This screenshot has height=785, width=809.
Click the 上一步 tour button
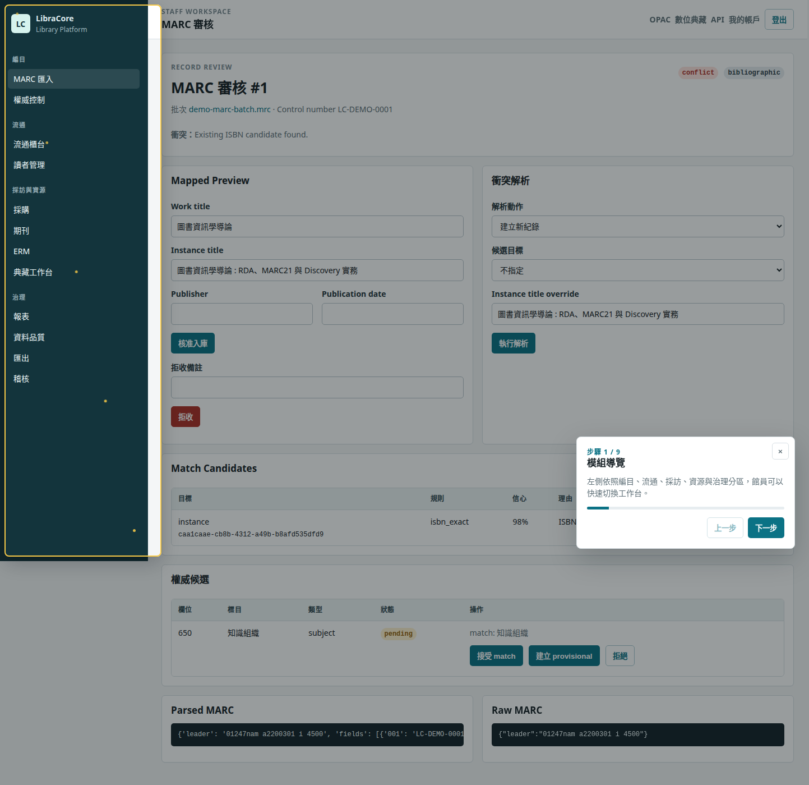(725, 528)
